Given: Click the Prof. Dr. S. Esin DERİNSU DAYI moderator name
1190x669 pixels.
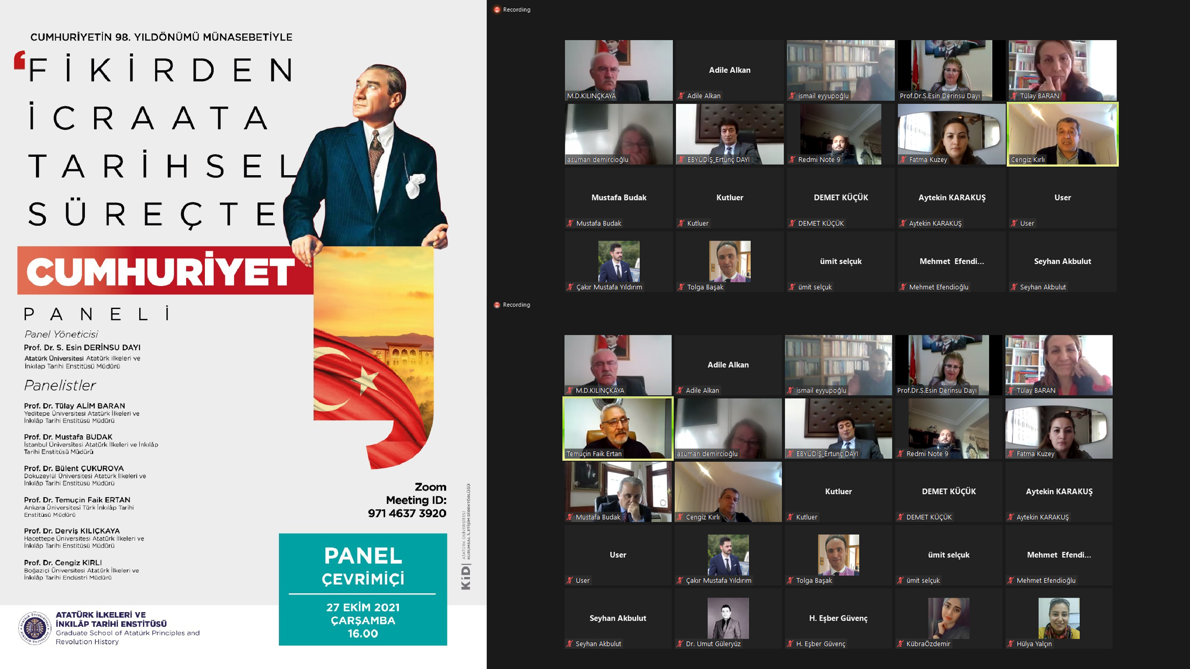Looking at the screenshot, I should tap(82, 347).
